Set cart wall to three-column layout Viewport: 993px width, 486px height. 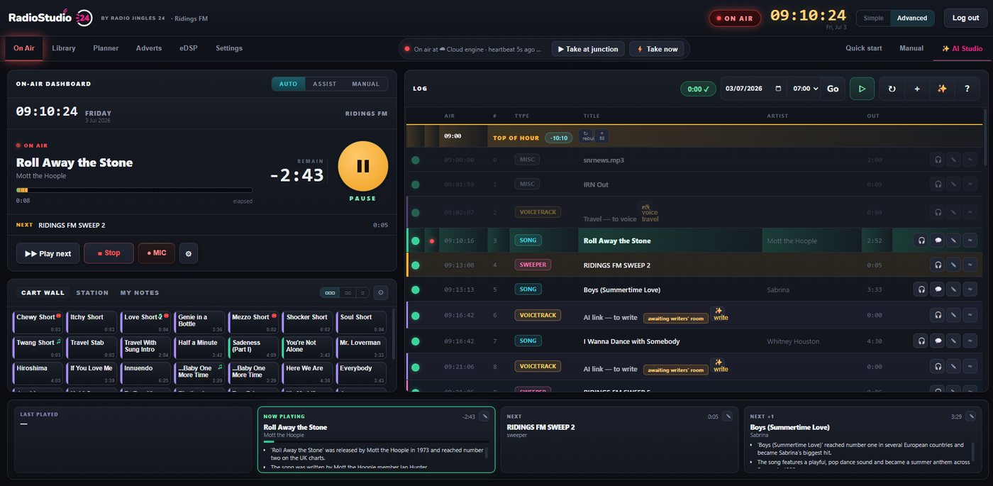click(x=329, y=292)
